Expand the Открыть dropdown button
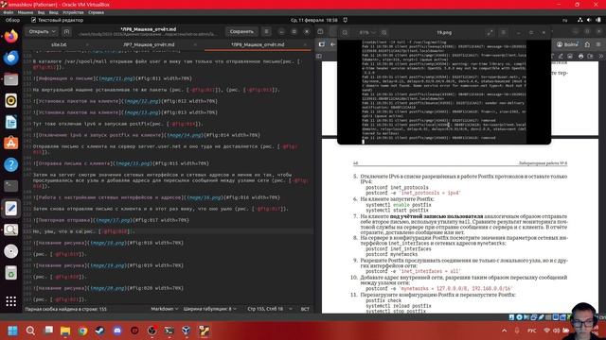Screen dimensions: 606x340 point(42,31)
